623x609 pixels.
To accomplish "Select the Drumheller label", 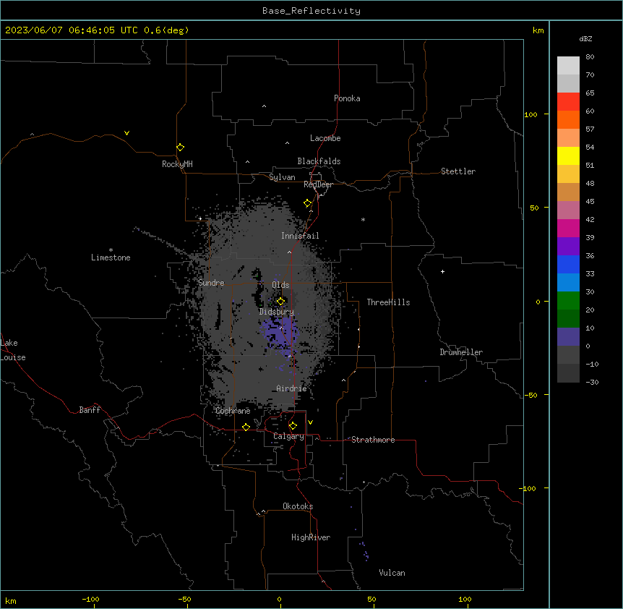I will coord(461,352).
